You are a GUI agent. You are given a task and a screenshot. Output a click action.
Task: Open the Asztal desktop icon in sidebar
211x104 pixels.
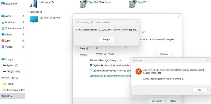[3, 16]
